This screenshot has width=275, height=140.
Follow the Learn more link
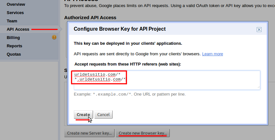(x=212, y=54)
